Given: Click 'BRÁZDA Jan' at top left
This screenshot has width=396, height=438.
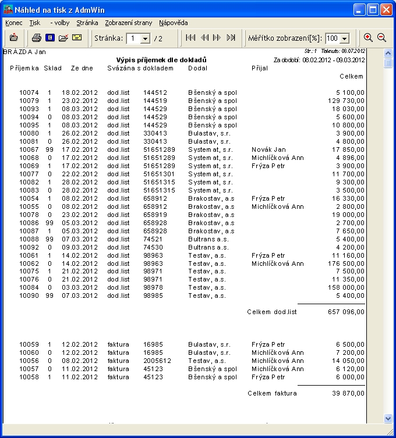Looking at the screenshot, I should pos(24,52).
